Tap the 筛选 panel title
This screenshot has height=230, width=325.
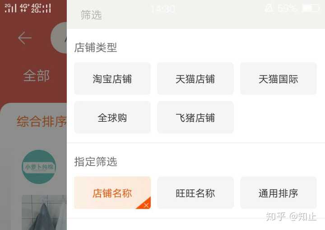[91, 15]
